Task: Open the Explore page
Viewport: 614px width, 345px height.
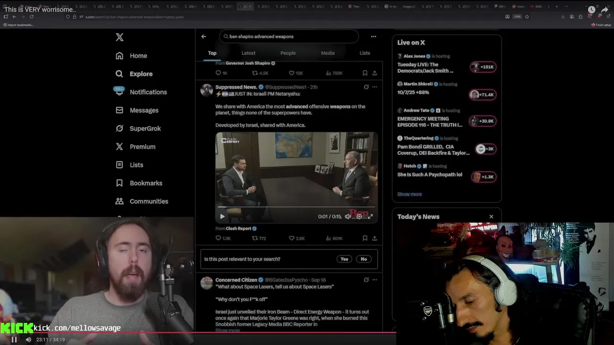Action: (134, 74)
